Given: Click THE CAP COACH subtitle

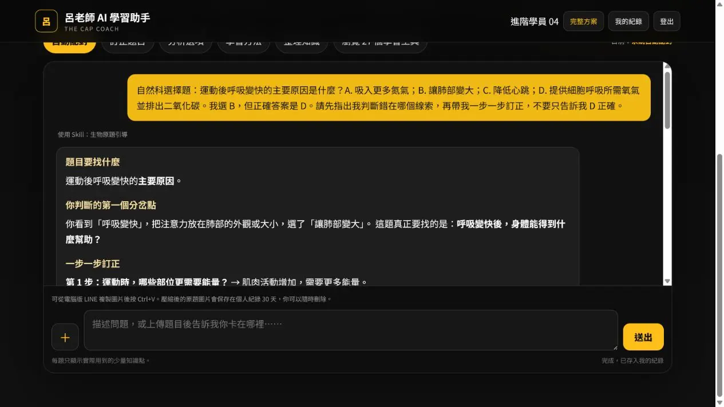Looking at the screenshot, I should [x=92, y=29].
